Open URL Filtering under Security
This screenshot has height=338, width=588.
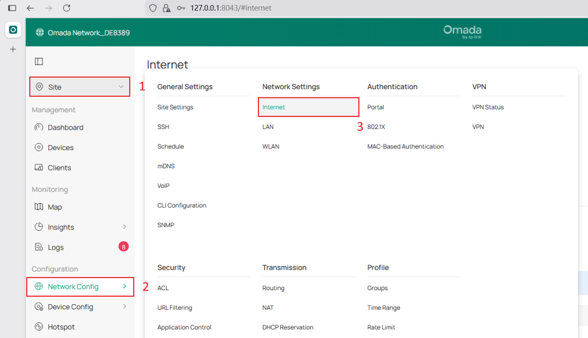(174, 307)
